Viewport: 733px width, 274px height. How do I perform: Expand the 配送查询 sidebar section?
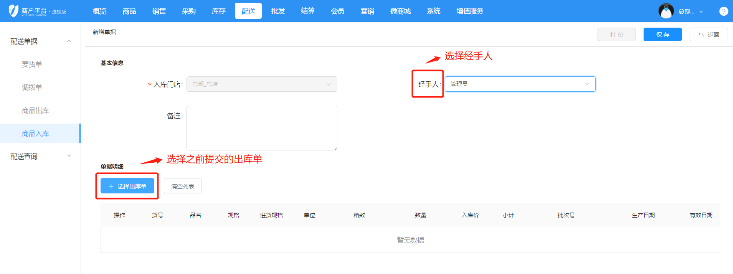pos(69,156)
